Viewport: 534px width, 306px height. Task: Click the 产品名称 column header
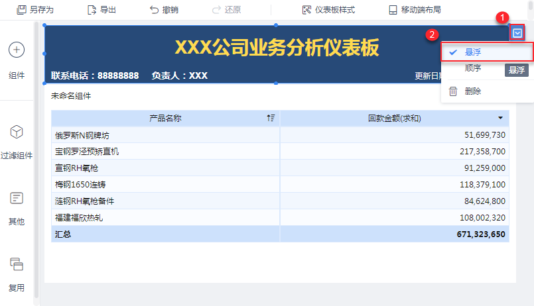[166, 119]
